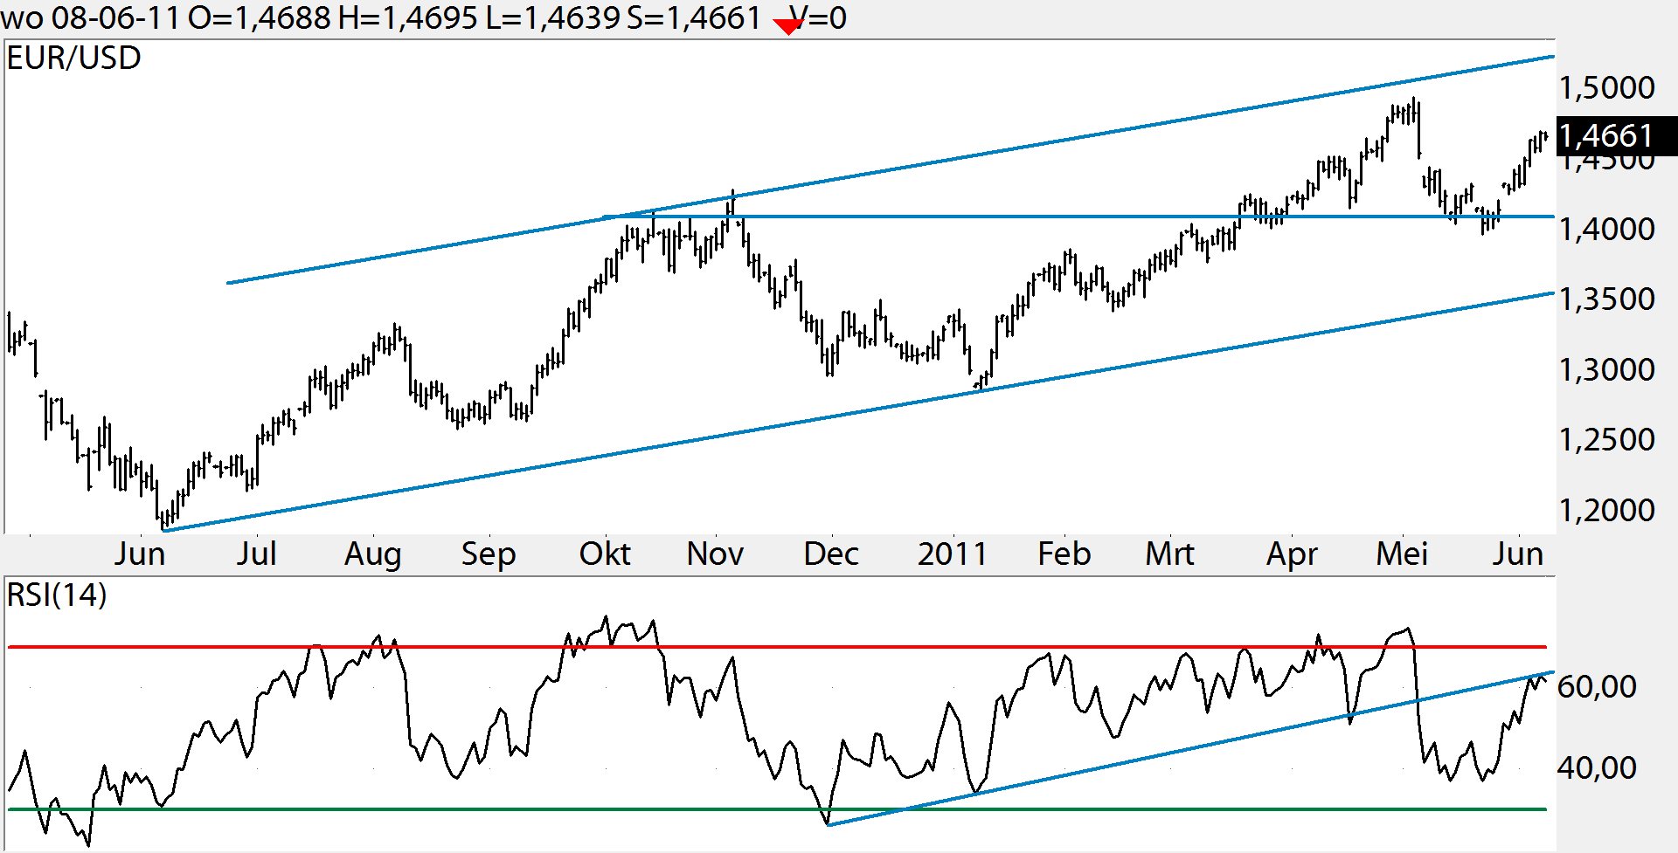Select the EUR/USD chart title
Viewport: 1678px width, 853px height.
[73, 58]
